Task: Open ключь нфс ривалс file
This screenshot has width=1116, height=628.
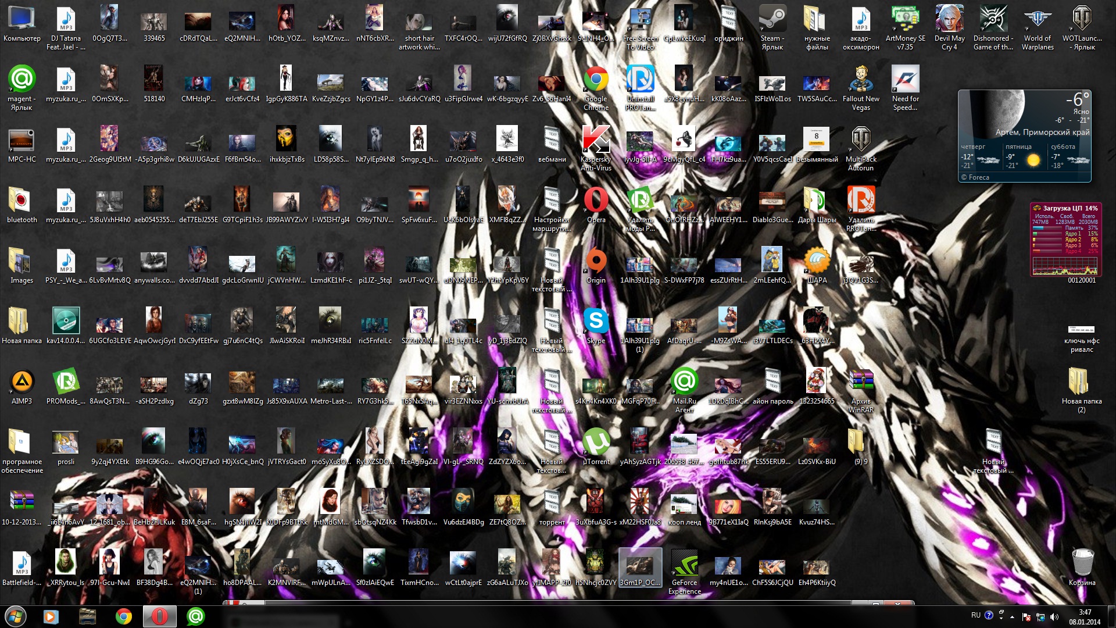Action: [x=1082, y=338]
